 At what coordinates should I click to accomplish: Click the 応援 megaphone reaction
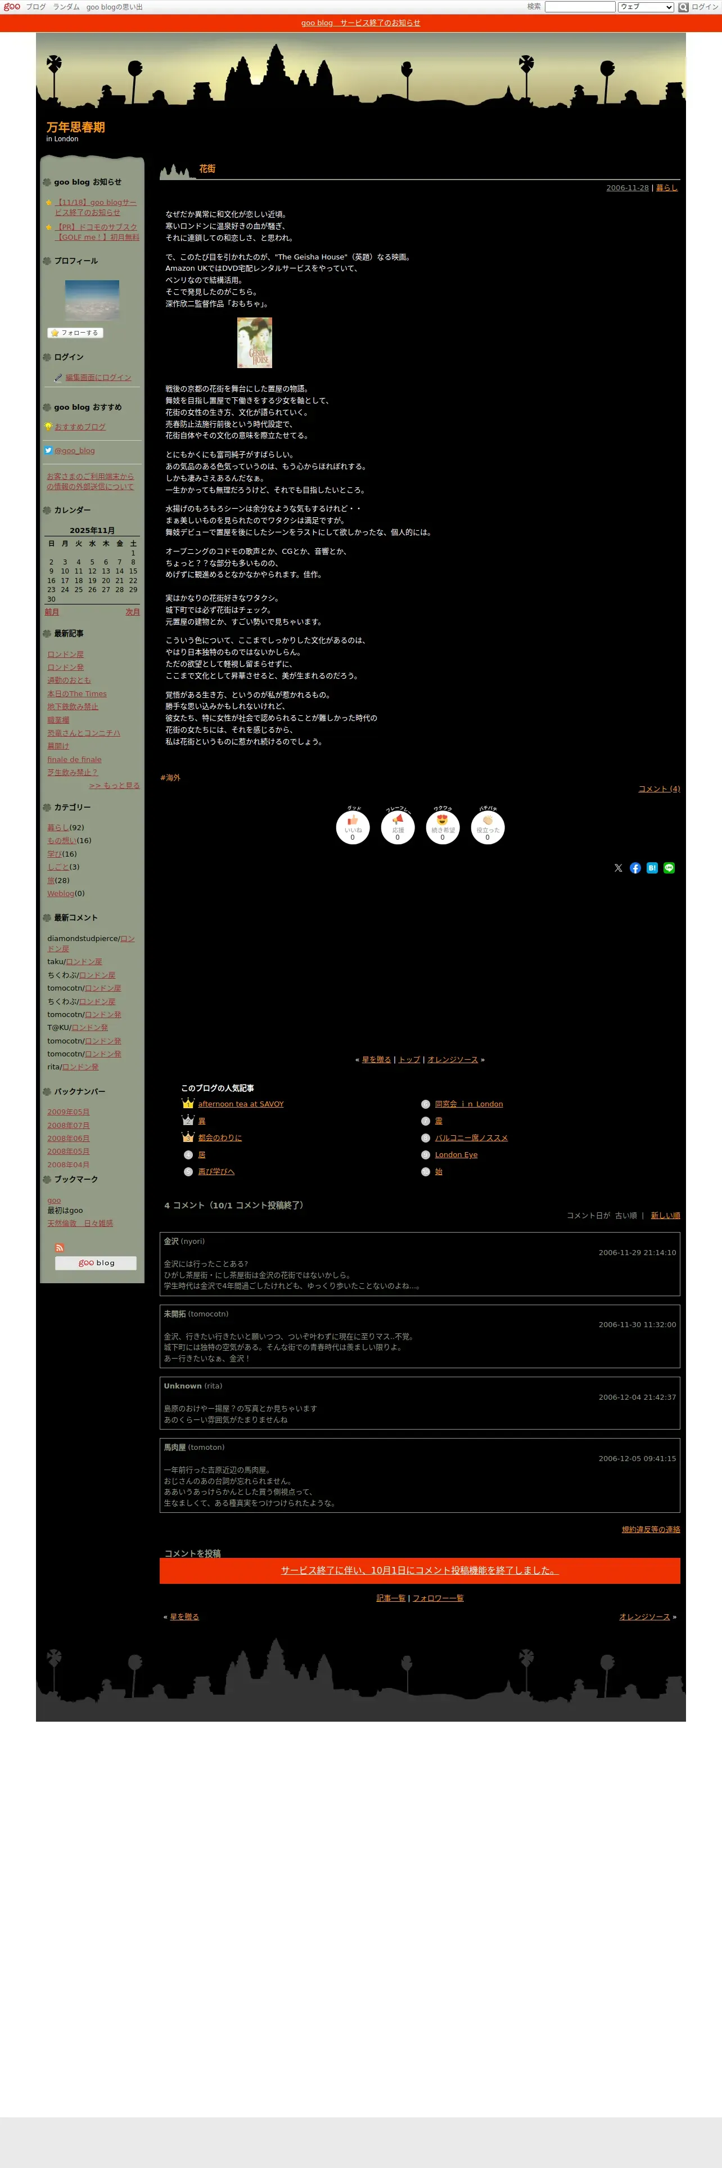[398, 826]
